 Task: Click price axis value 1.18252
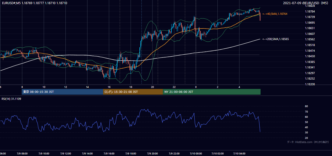click(x=310, y=79)
